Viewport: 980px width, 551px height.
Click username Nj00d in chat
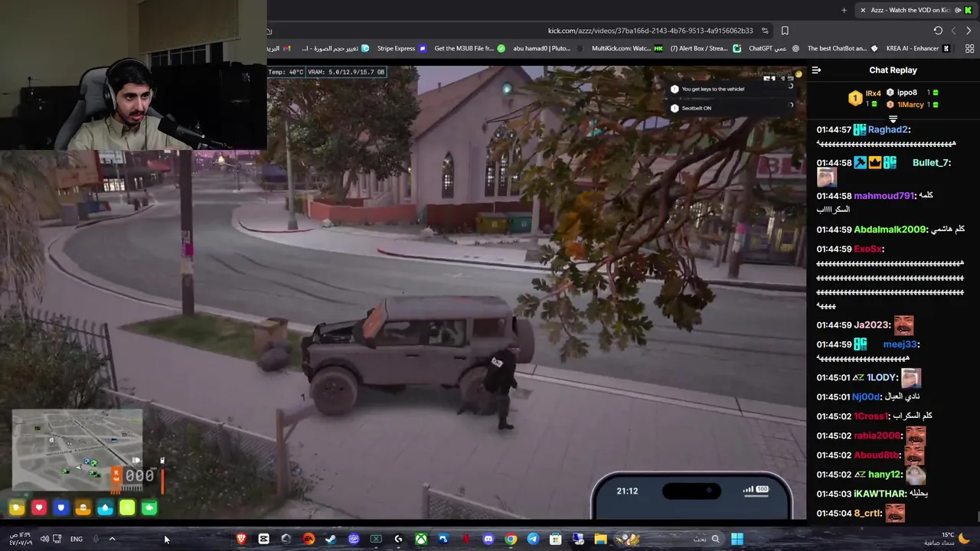866,396
